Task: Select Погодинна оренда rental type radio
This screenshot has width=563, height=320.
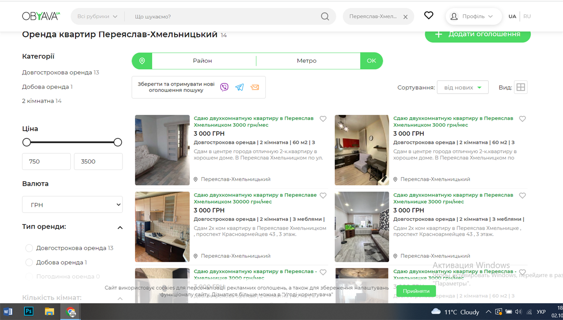Action: point(29,276)
